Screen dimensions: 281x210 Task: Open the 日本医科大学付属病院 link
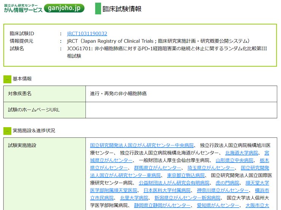click(167, 190)
